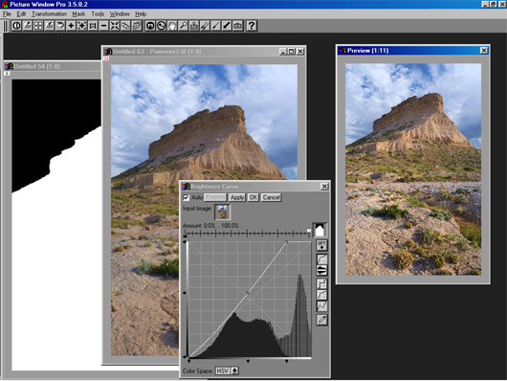Click the top control point on the curve
The image size is (507, 381).
click(286, 242)
